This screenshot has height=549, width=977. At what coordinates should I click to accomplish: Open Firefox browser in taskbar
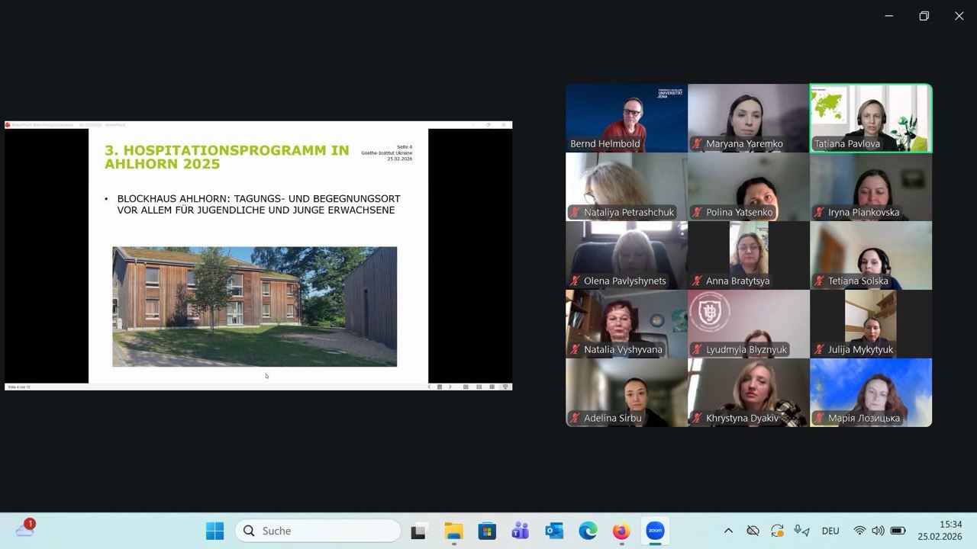(x=621, y=531)
